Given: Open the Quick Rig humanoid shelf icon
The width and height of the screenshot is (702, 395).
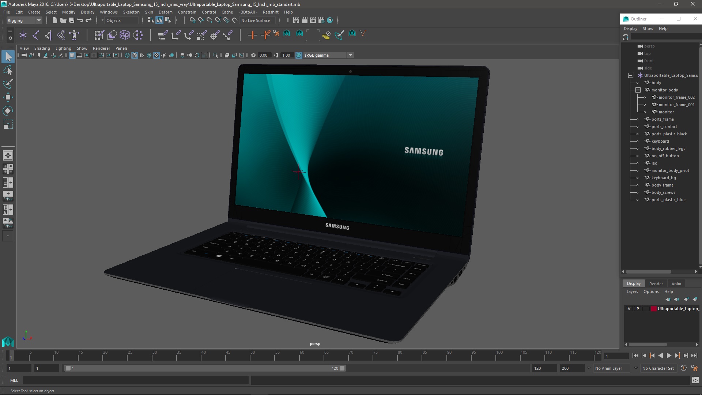Looking at the screenshot, I should point(74,35).
